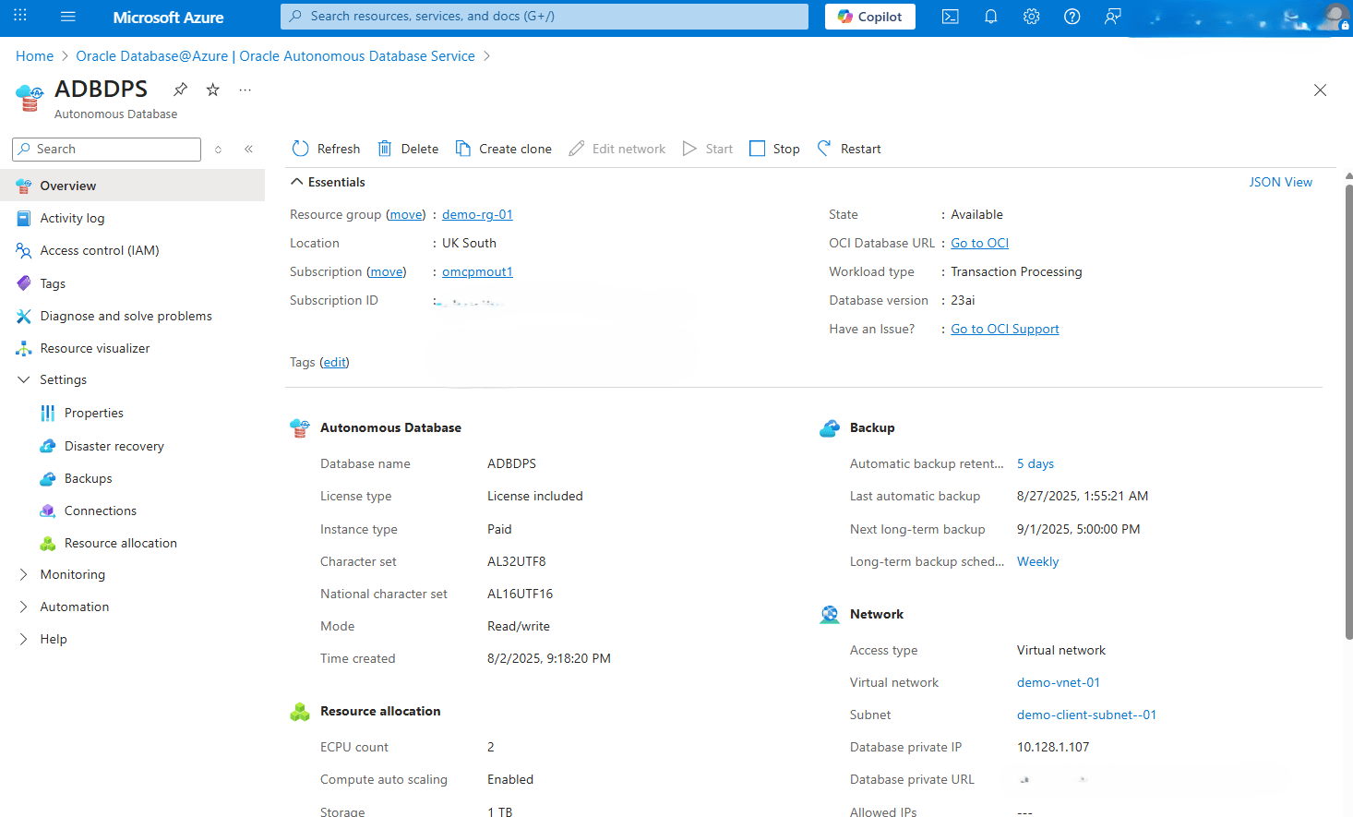Open the Activity log page
1353x817 pixels.
click(71, 218)
